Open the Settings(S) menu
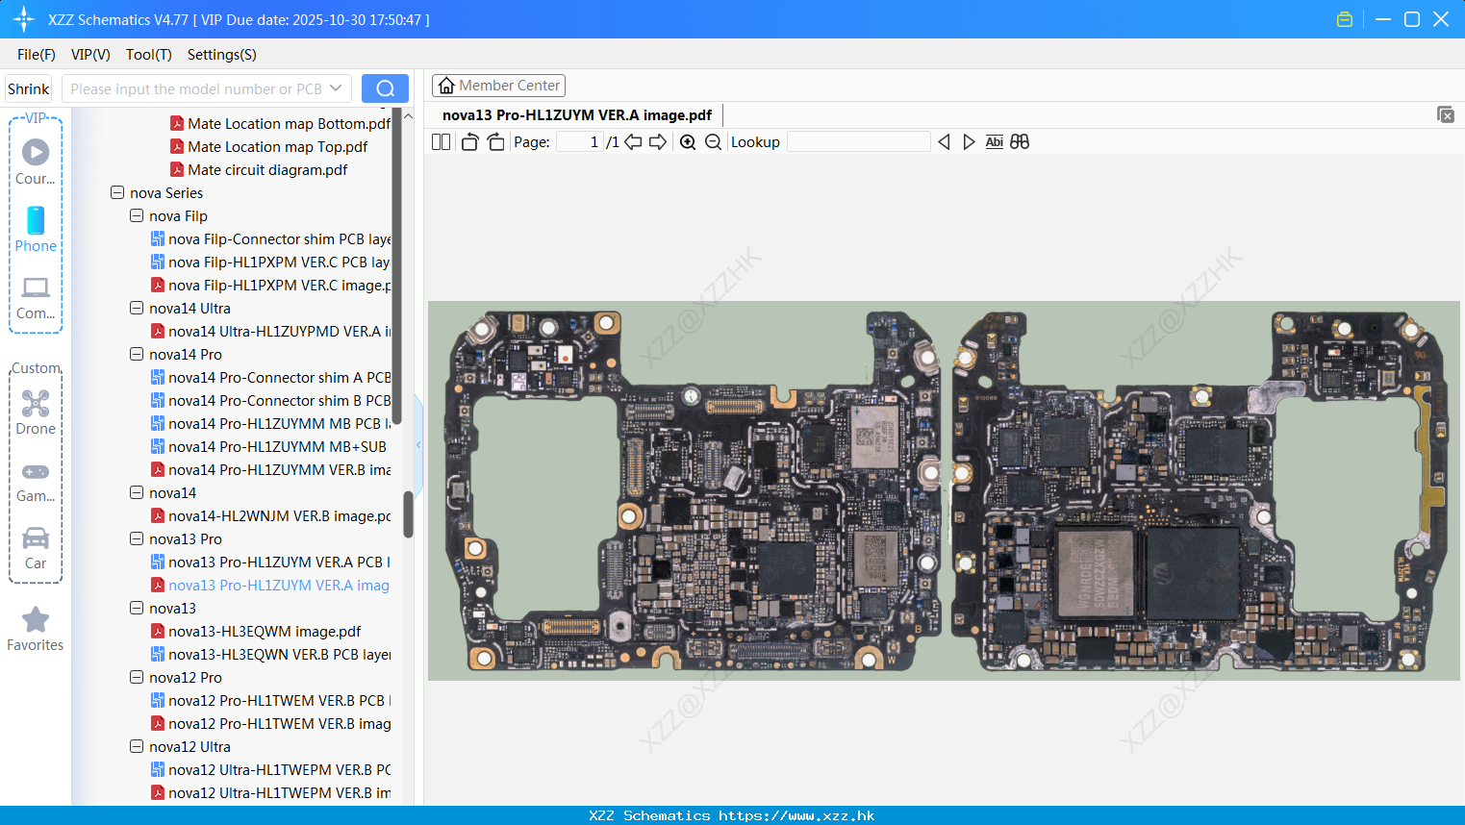Image resolution: width=1465 pixels, height=825 pixels. (222, 55)
